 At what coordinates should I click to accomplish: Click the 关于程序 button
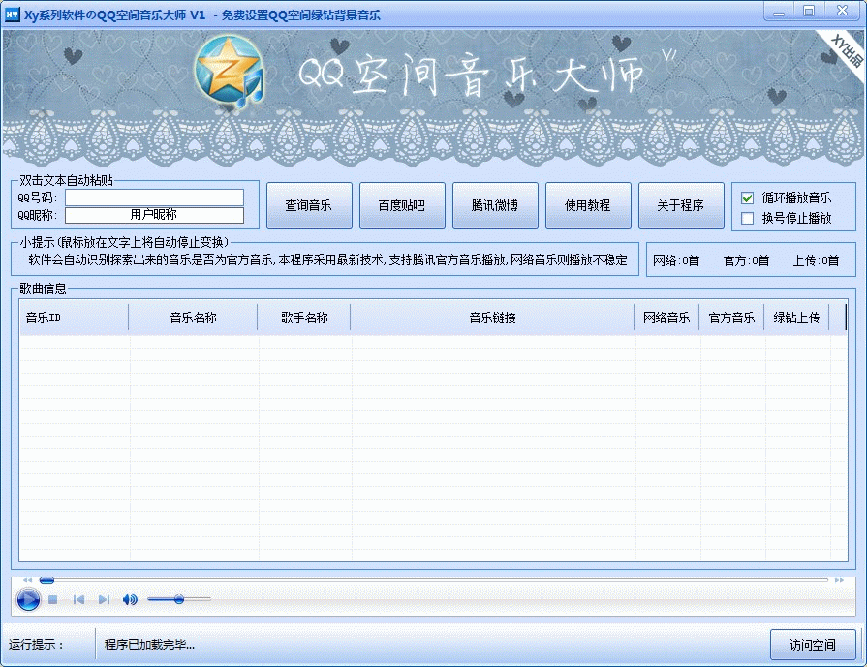[681, 205]
